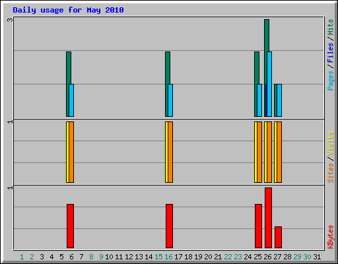The height and width of the screenshot is (264, 338).
Task: Click the cyan pages bar for day 25
Action: click(259, 100)
